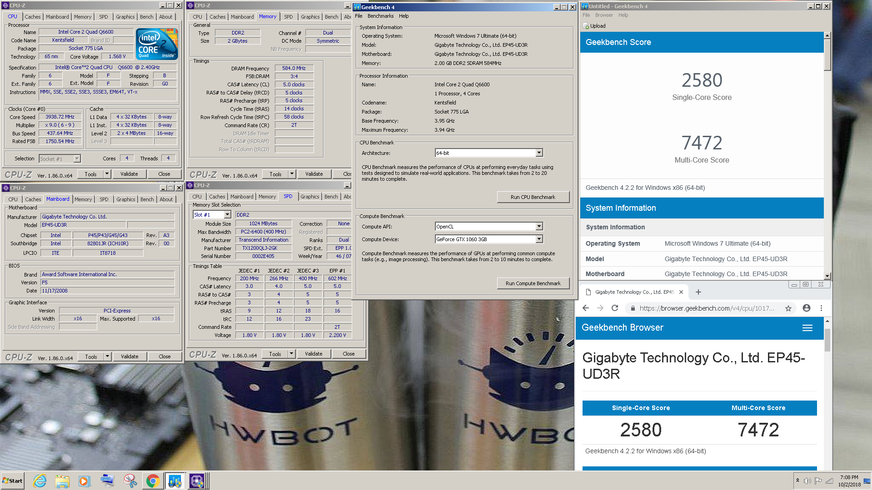Screen dimensions: 872x490
Task: Open a new Chrome tab
Action: pos(698,292)
